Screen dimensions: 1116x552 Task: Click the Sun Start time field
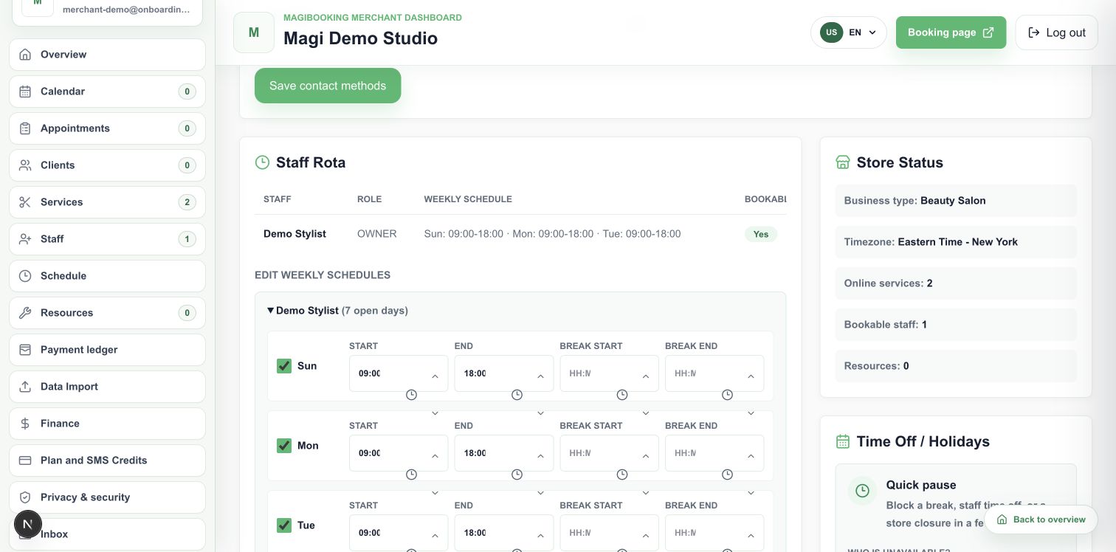tap(399, 373)
